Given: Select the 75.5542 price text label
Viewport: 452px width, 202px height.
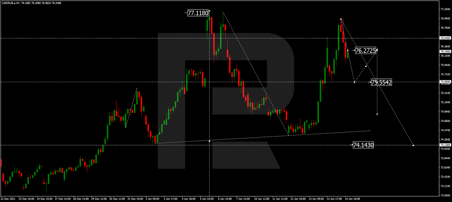Looking at the screenshot, I should 382,83.
